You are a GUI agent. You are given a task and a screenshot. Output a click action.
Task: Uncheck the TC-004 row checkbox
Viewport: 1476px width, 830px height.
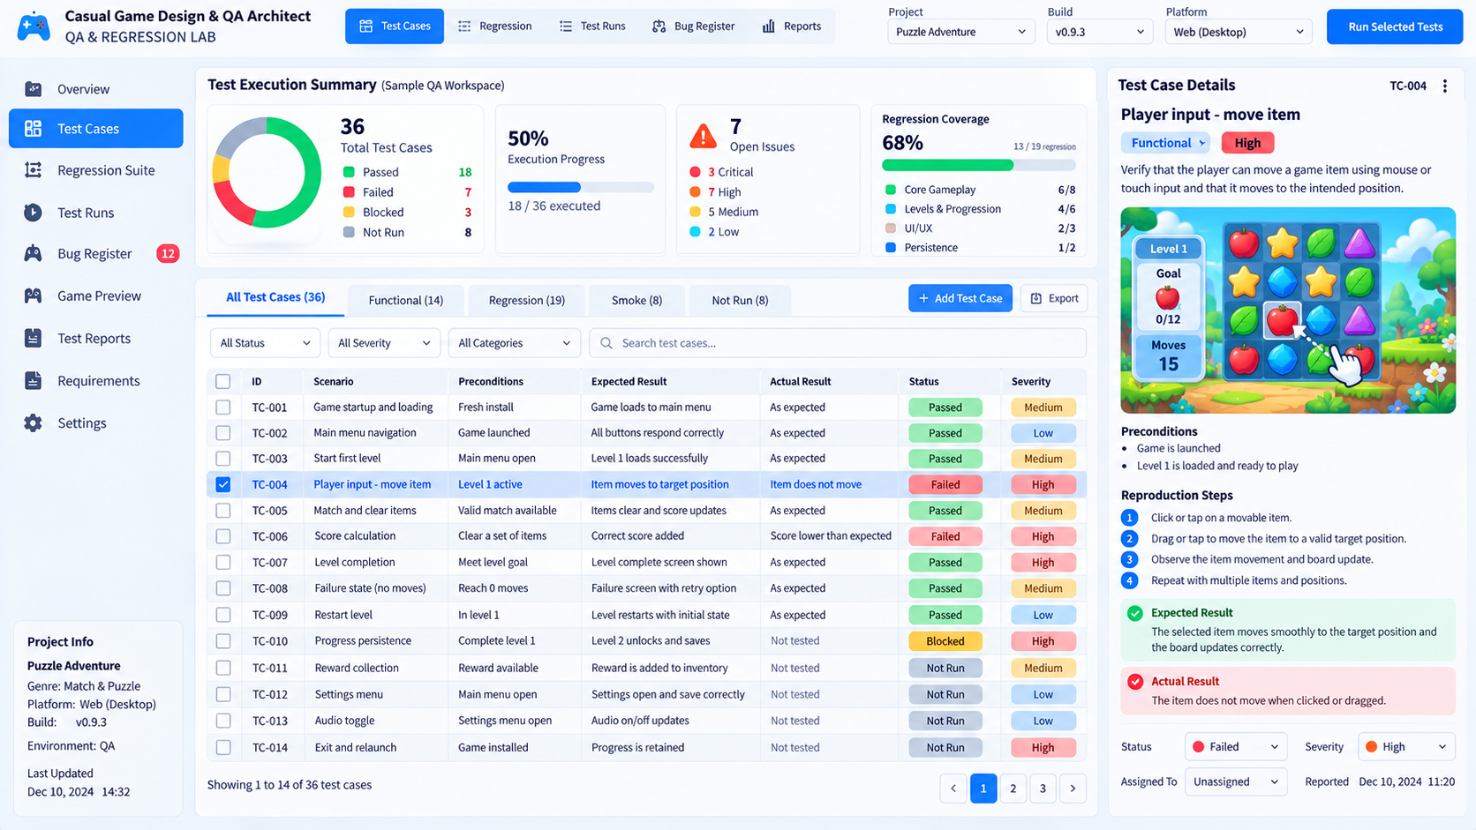[223, 484]
